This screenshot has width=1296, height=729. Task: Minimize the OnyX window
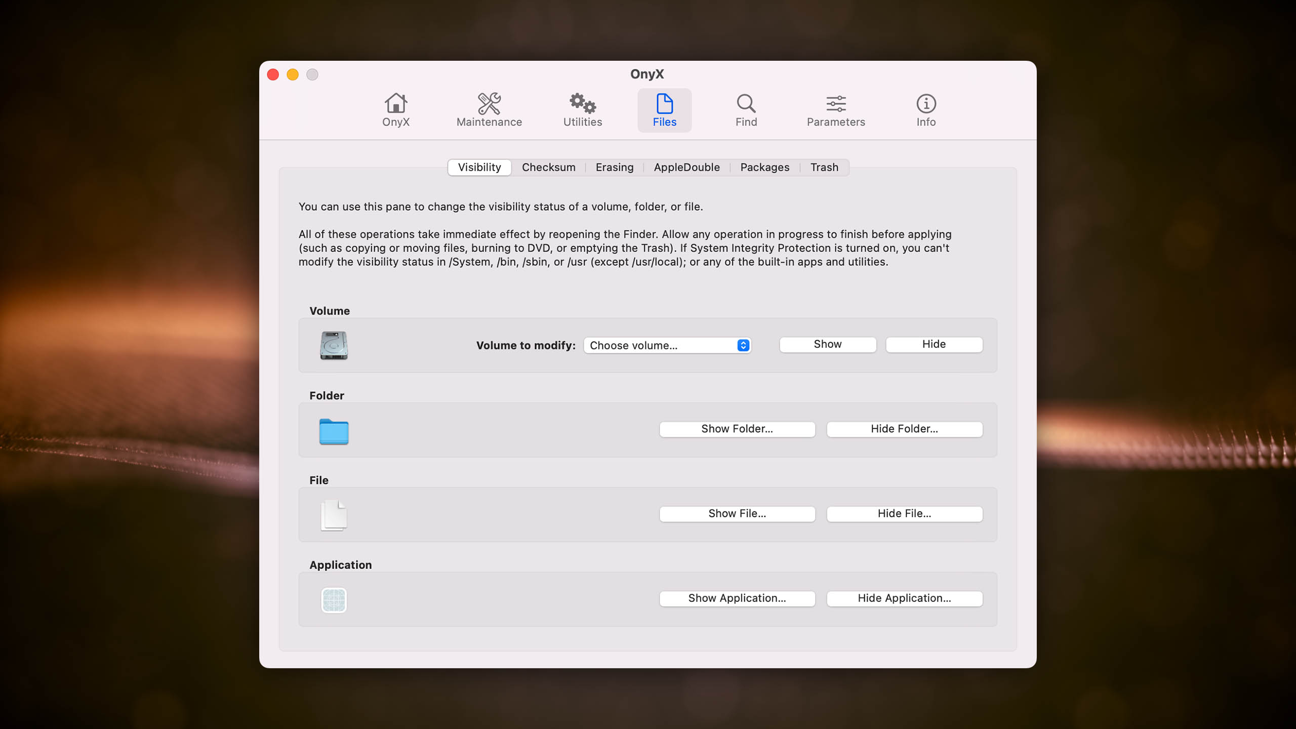pos(293,74)
